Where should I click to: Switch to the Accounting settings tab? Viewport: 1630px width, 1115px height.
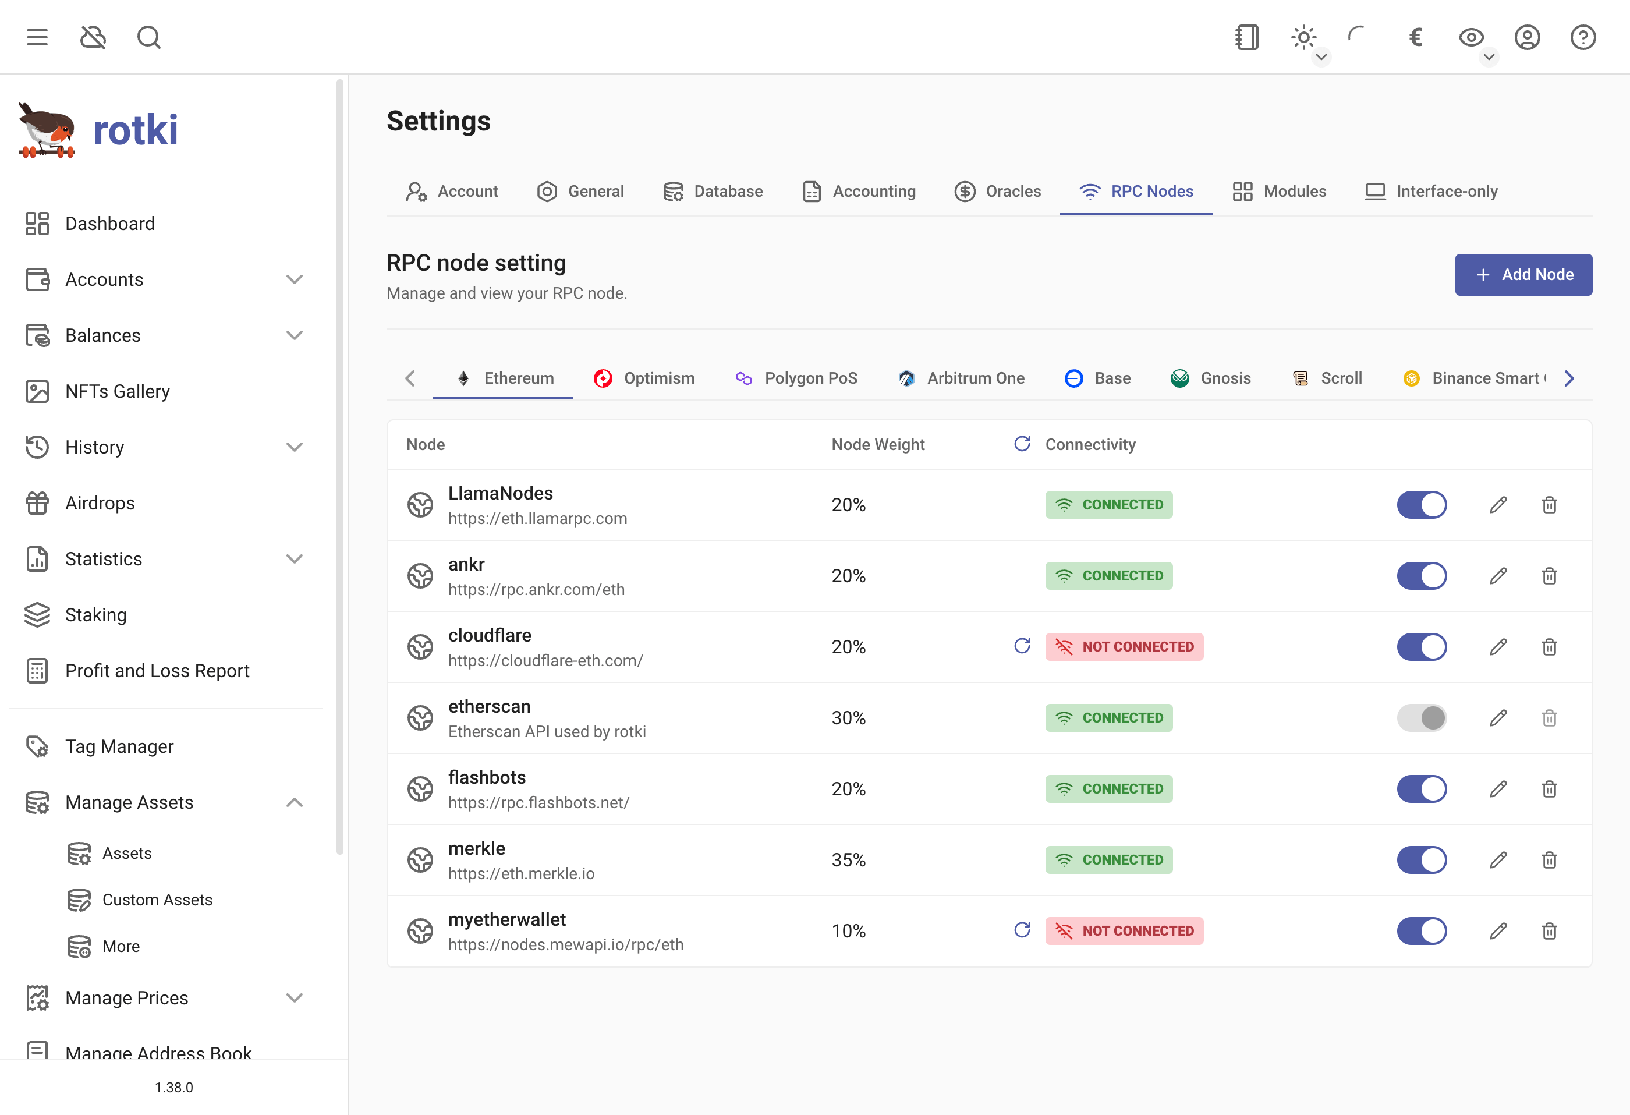click(859, 192)
